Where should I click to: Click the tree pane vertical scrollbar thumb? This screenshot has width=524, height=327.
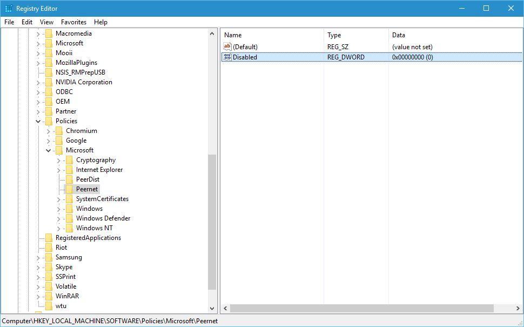tap(212, 222)
